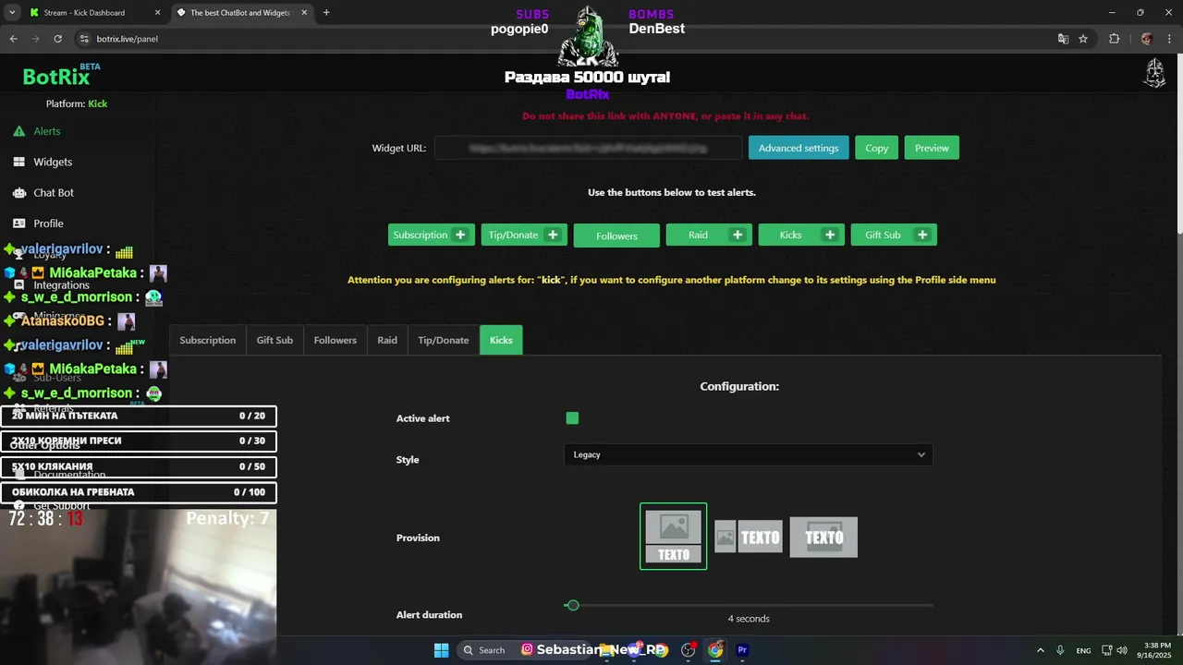The width and height of the screenshot is (1183, 665).
Task: Click the Profile card icon
Action: tap(18, 224)
